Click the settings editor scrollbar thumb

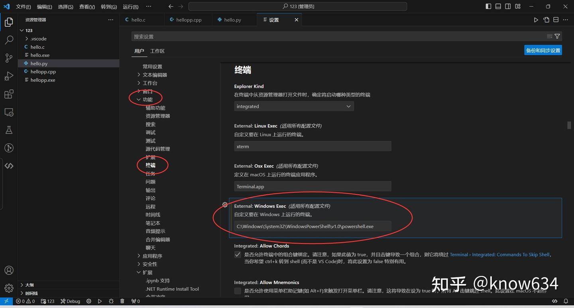569,125
